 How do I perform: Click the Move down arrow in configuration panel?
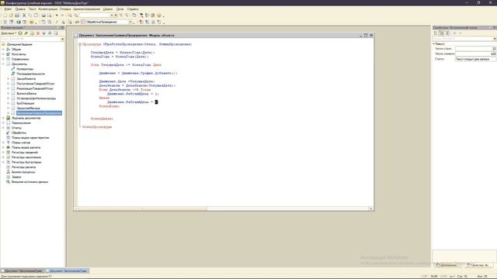(50, 33)
